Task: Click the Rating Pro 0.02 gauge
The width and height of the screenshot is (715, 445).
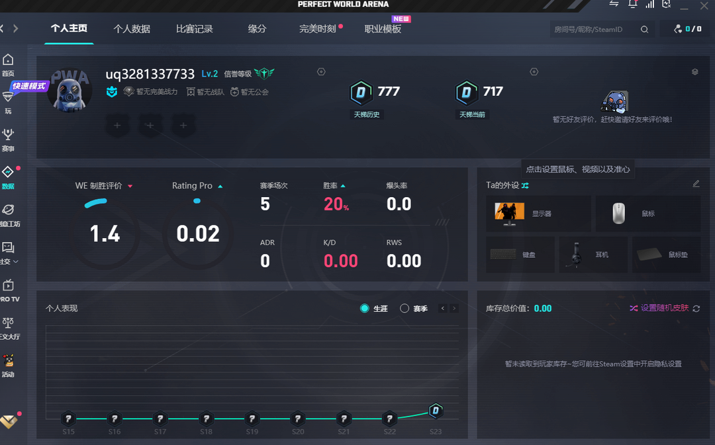Action: coord(198,233)
